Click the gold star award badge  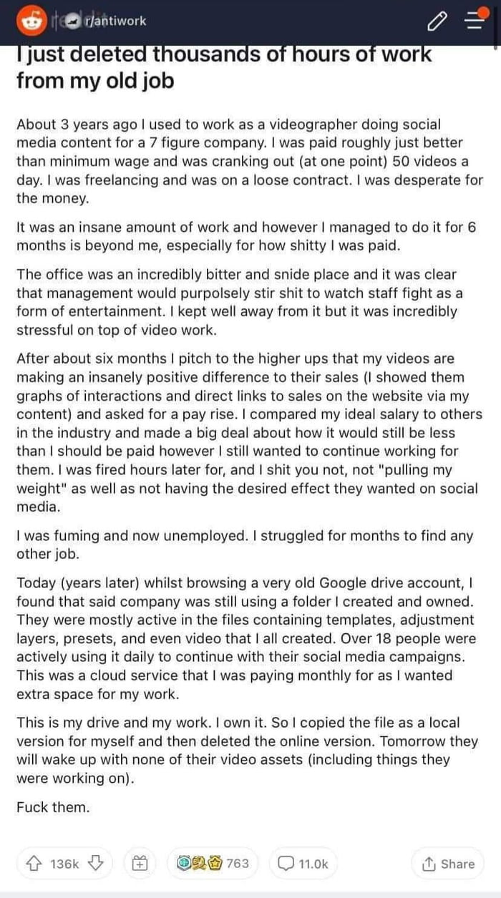tap(213, 864)
